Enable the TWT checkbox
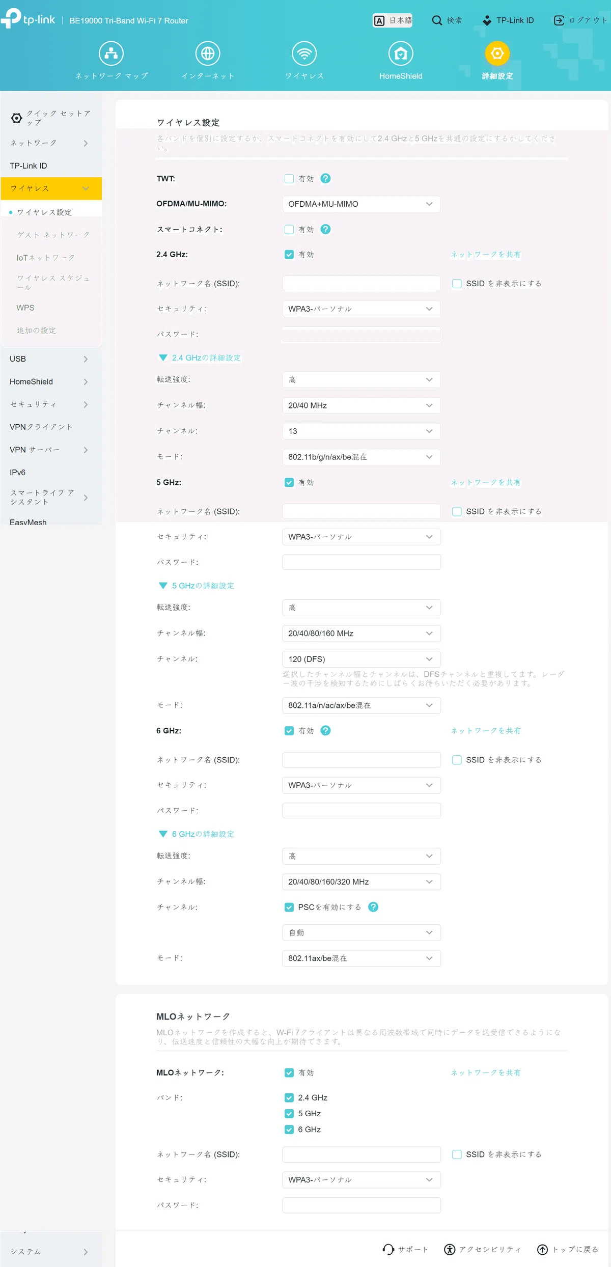The height and width of the screenshot is (1267, 611). pos(289,179)
